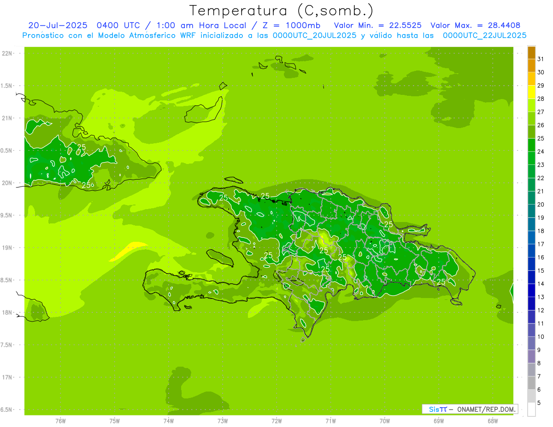This screenshot has width=553, height=427.
Task: Click the latitude label "8.5N"
Action: click(6, 280)
